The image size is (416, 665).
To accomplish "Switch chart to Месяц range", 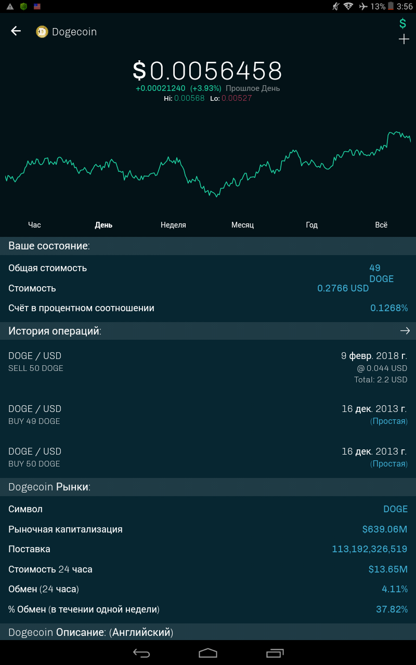I will pyautogui.click(x=242, y=225).
